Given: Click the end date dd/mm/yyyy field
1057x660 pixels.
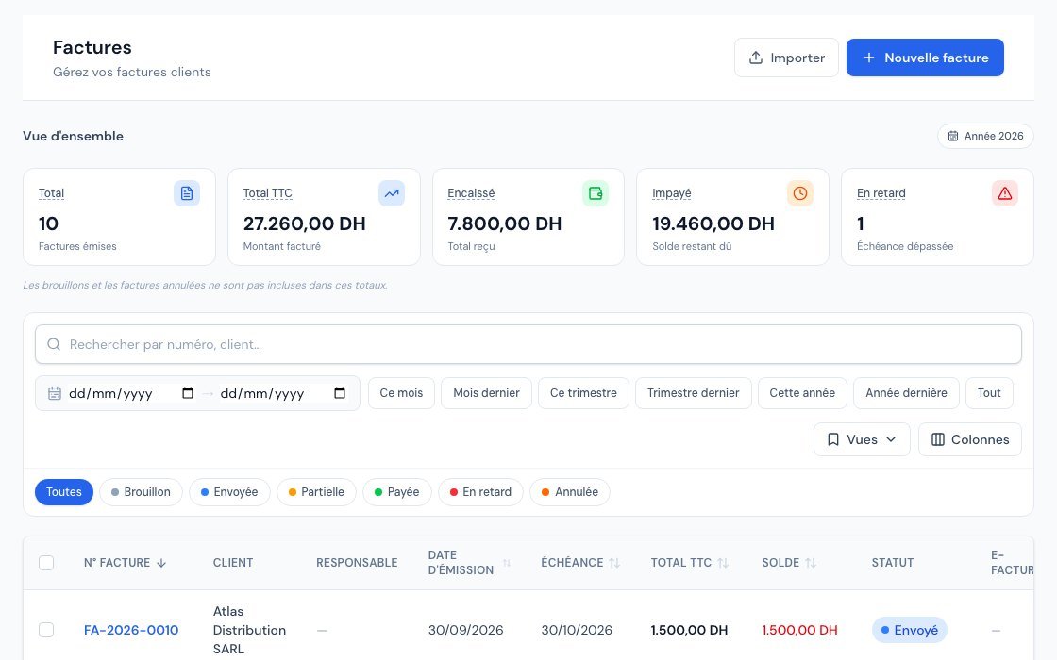Looking at the screenshot, I should (283, 393).
